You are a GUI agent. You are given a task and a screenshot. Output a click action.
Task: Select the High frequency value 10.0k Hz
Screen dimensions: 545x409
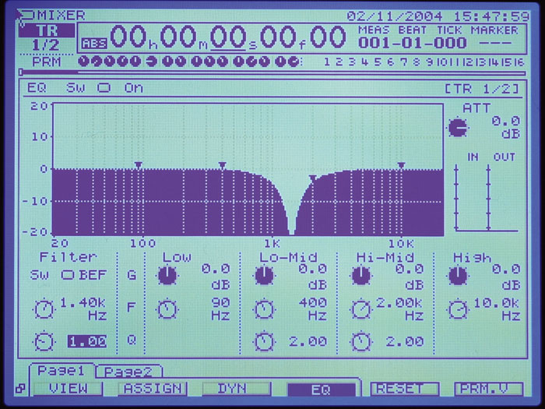(x=497, y=309)
